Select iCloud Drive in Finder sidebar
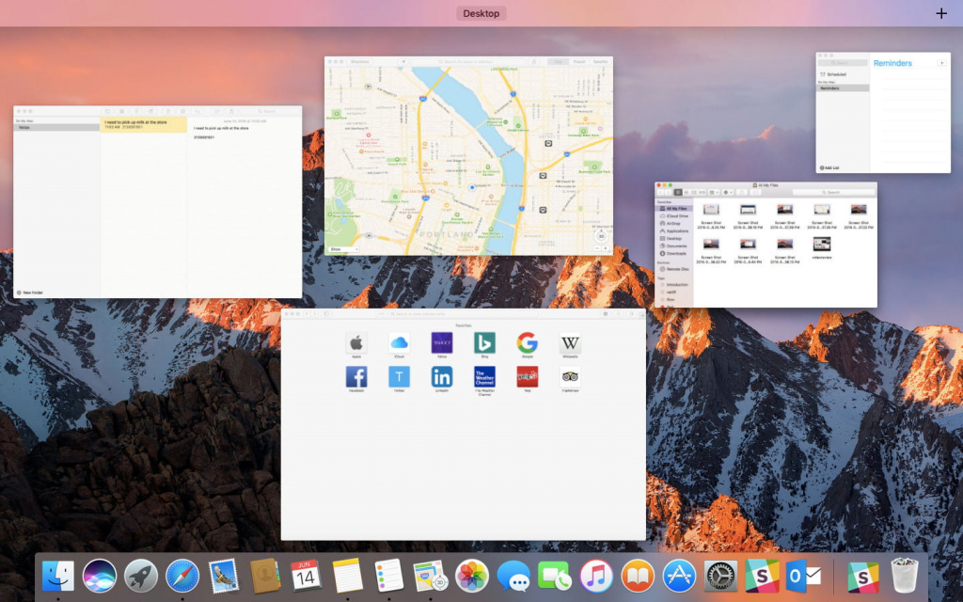 [677, 215]
